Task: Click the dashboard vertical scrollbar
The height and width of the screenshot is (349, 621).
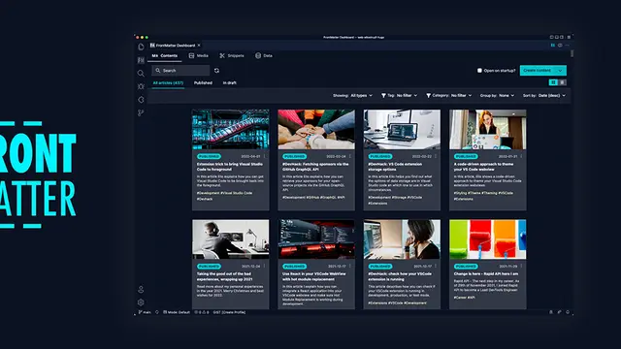Action: point(572,54)
